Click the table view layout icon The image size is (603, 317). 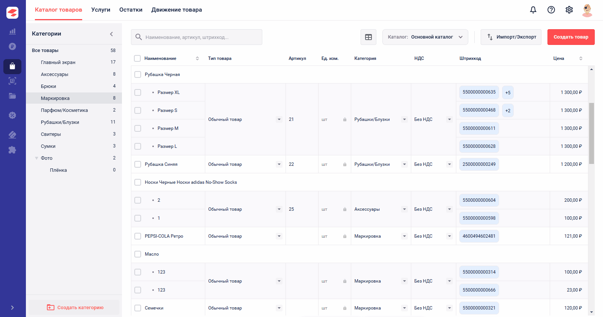(368, 37)
